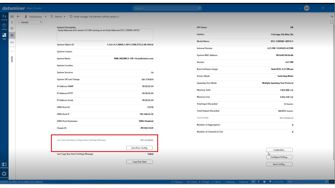
Task: Click the Failed copy run start message
Action: tap(150, 154)
